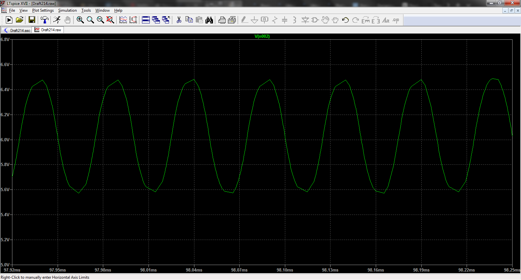Viewport: 521px width, 280px height.
Task: Click the running man Run icon
Action: pos(57,20)
